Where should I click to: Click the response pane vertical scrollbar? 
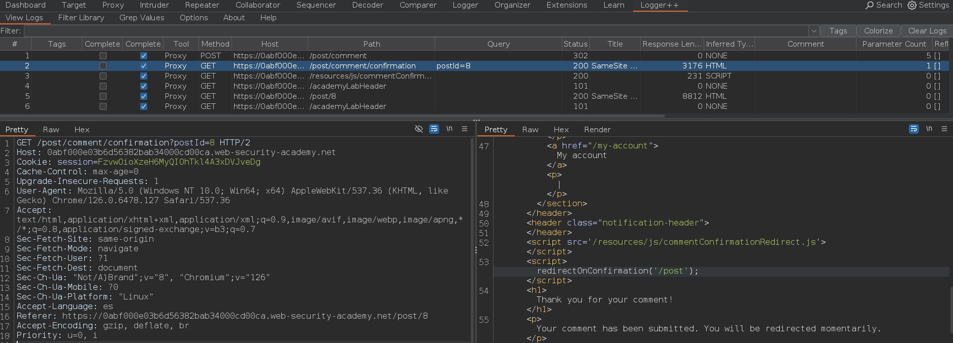[x=951, y=309]
